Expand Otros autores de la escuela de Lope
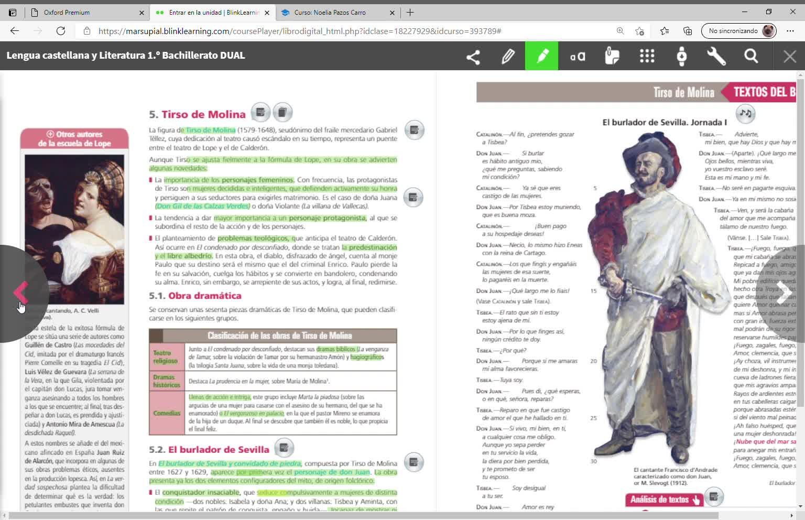 point(74,138)
